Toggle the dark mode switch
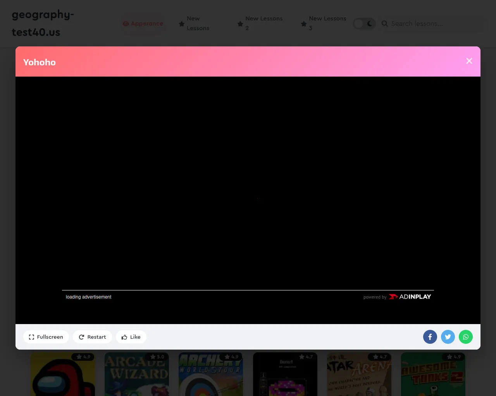 (x=364, y=24)
